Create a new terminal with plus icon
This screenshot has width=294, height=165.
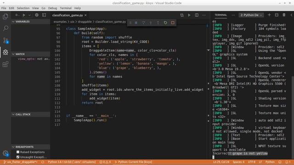click(269, 15)
